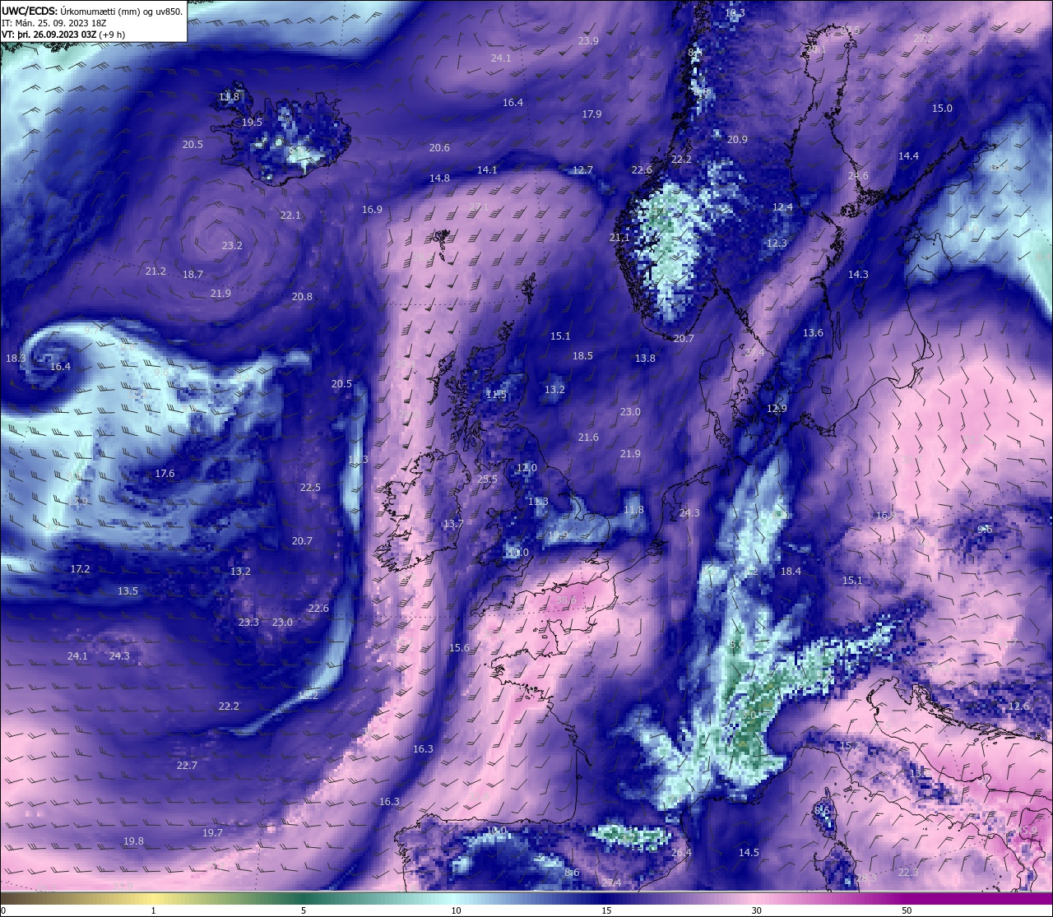Click the map value 22.5

[310, 488]
